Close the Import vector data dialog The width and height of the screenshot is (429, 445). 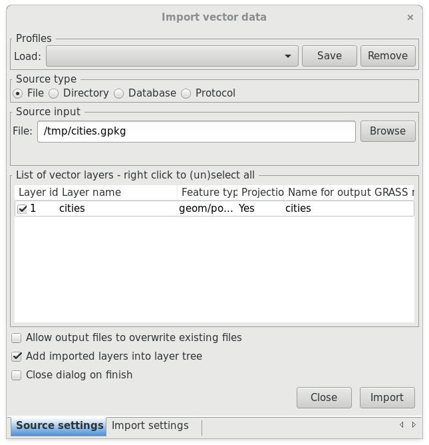pos(410,17)
